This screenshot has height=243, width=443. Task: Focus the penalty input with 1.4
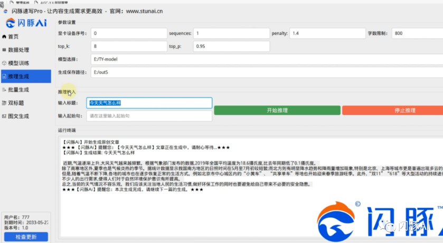[x=327, y=33]
